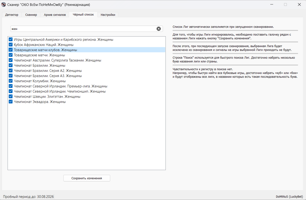Select row text Чемпионат Эквадора. Женщины
Image resolution: width=306 pixels, height=200 pixels.
(x=40, y=102)
